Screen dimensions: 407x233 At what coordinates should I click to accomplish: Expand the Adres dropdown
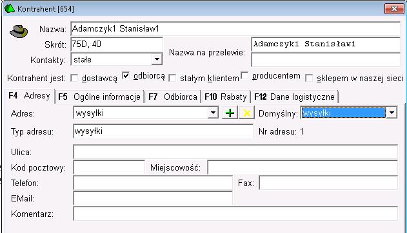point(213,113)
